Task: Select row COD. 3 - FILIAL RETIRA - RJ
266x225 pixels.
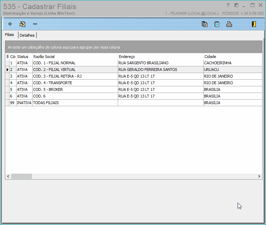Action: [x=134, y=76]
